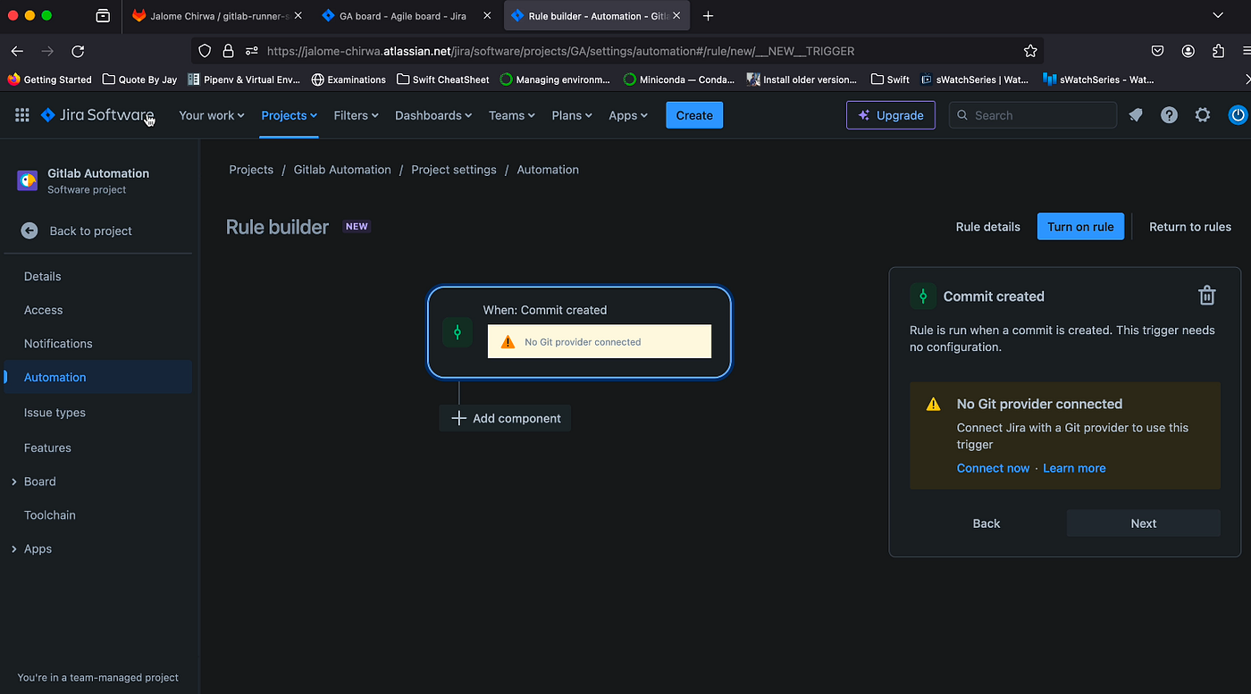Close the GA board browser tab
This screenshot has width=1251, height=694.
(x=486, y=16)
